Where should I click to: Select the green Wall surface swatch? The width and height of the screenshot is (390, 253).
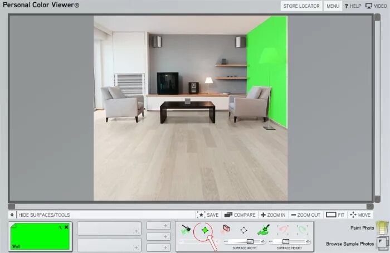(40, 236)
